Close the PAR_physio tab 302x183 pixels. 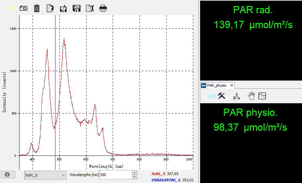point(232,85)
